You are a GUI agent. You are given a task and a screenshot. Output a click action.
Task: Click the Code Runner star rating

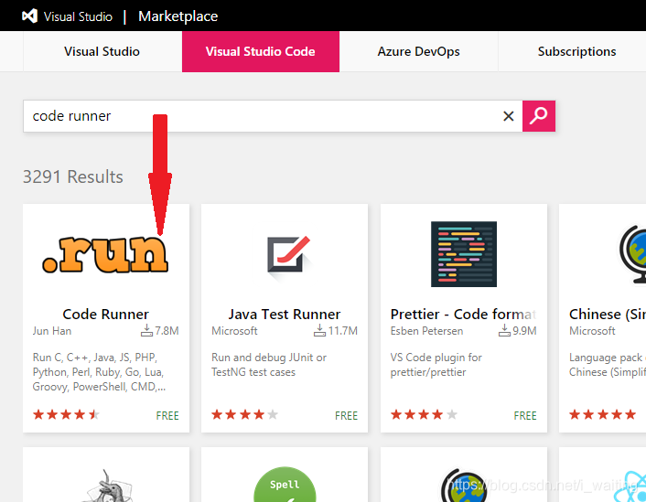[x=66, y=414]
